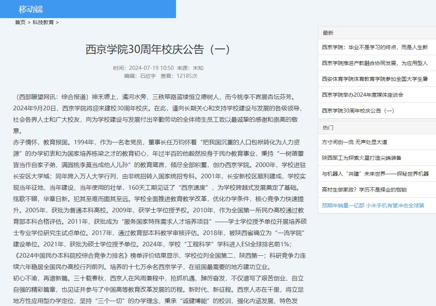Go to 首页 in the breadcrumb
436x306 pixels.
pos(20,23)
